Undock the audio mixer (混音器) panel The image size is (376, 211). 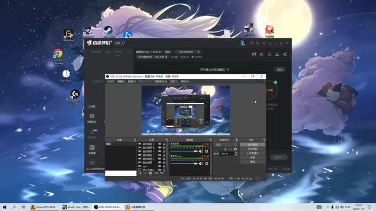211,140
